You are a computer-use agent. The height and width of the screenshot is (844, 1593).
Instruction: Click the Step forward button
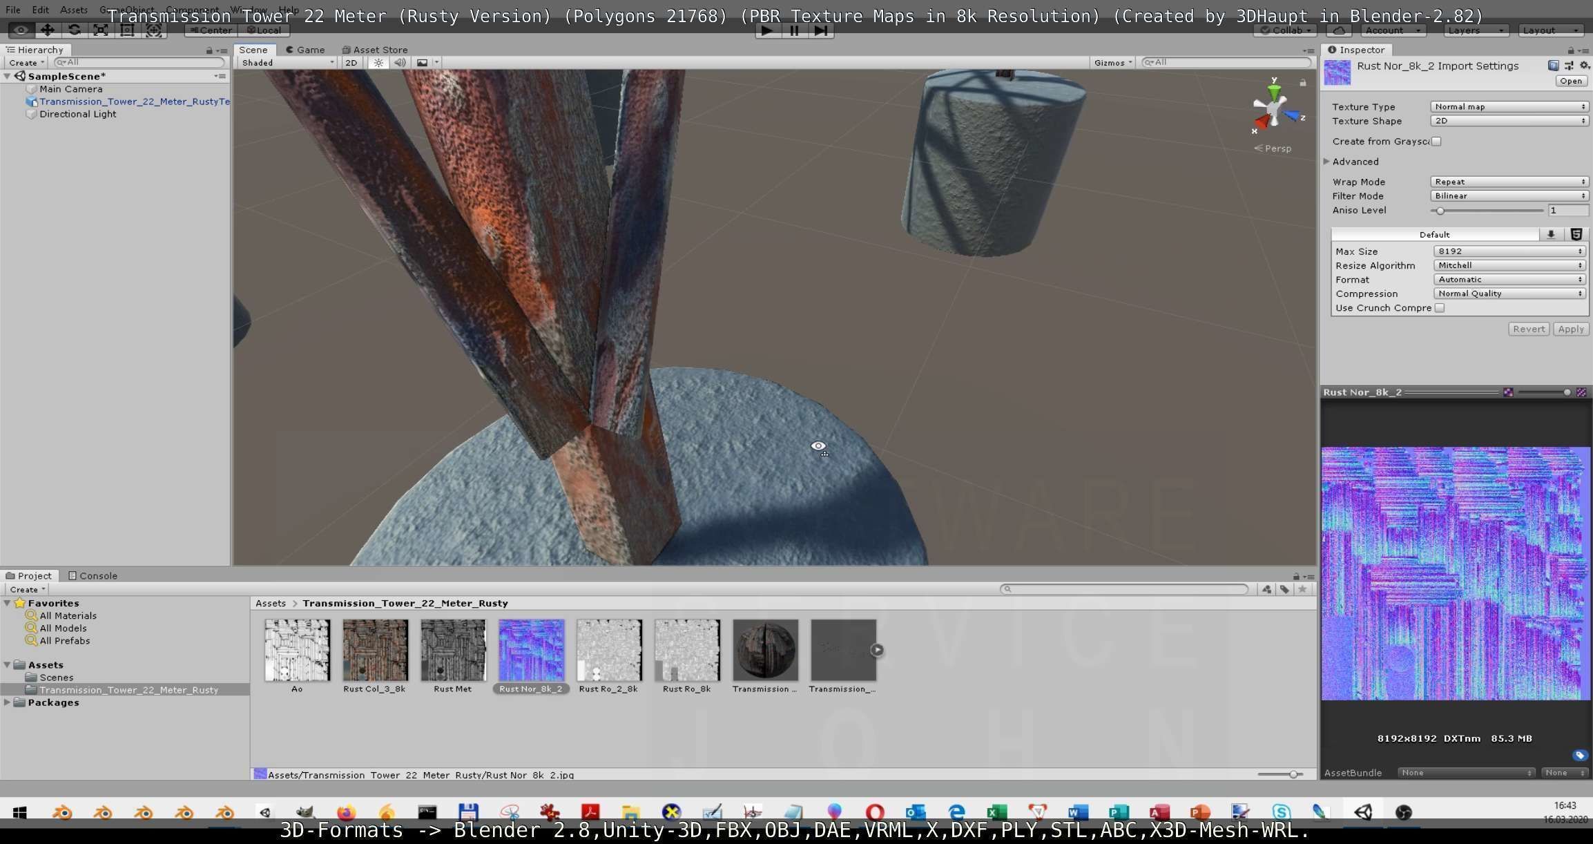coord(820,30)
